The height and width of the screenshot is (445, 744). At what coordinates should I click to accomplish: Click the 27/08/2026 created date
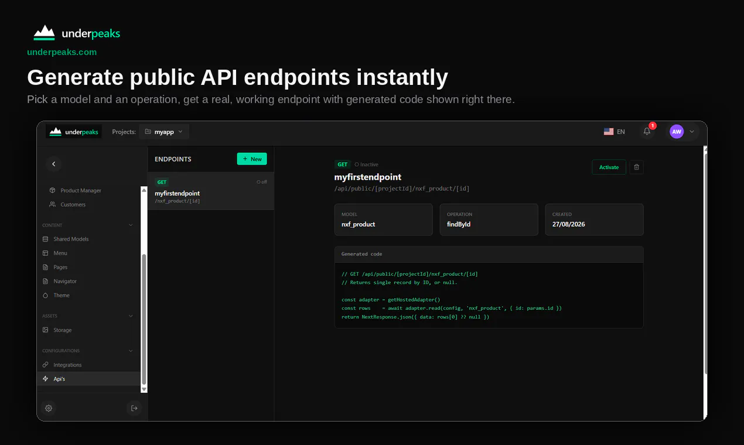(x=568, y=224)
